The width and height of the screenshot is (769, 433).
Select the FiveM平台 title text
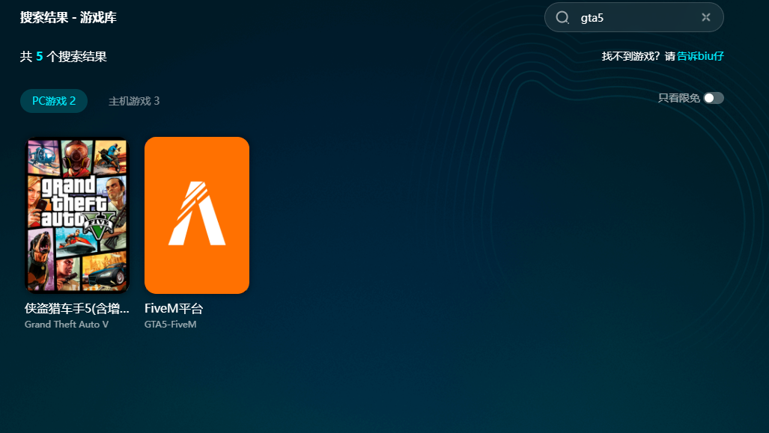pyautogui.click(x=174, y=309)
